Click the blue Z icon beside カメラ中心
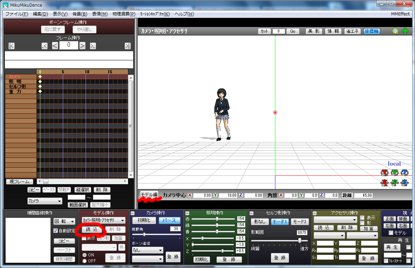 coord(241,195)
